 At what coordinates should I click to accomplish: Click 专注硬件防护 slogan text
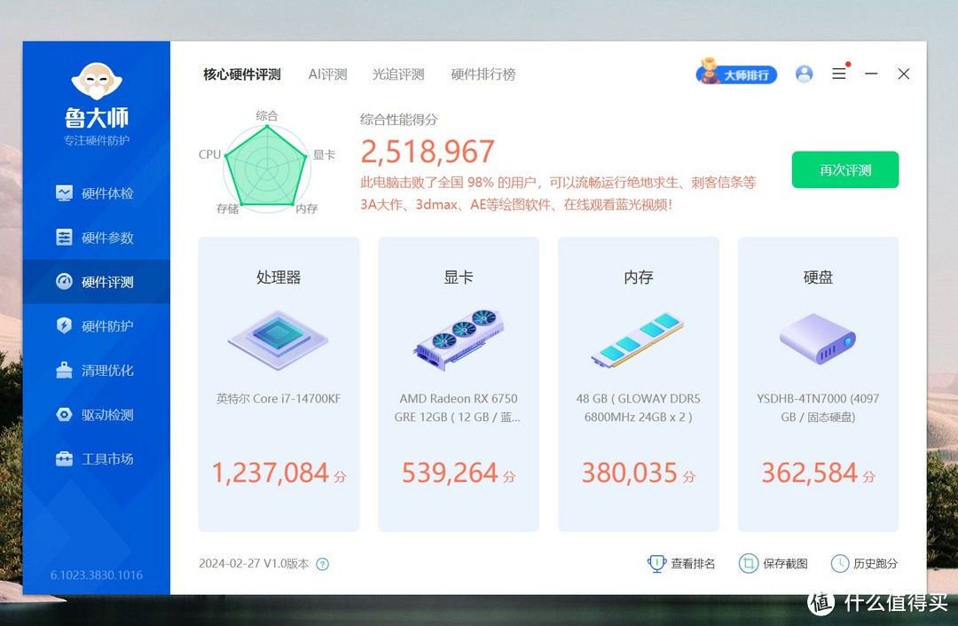(97, 140)
